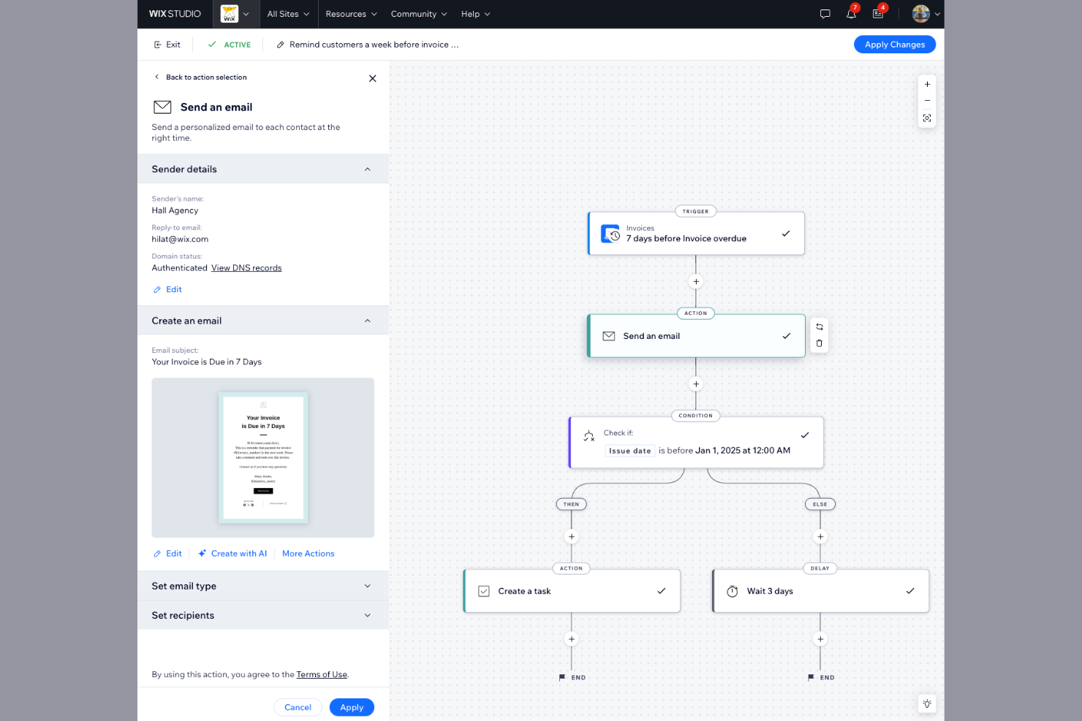Screen dimensions: 1082x721
Task: Click the CONDITION label tag
Action: [x=696, y=416]
